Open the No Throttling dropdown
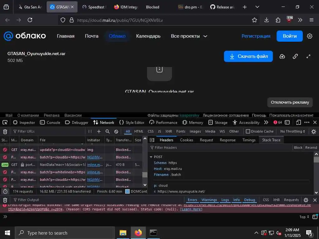The width and height of the screenshot is (319, 239). [x=293, y=132]
